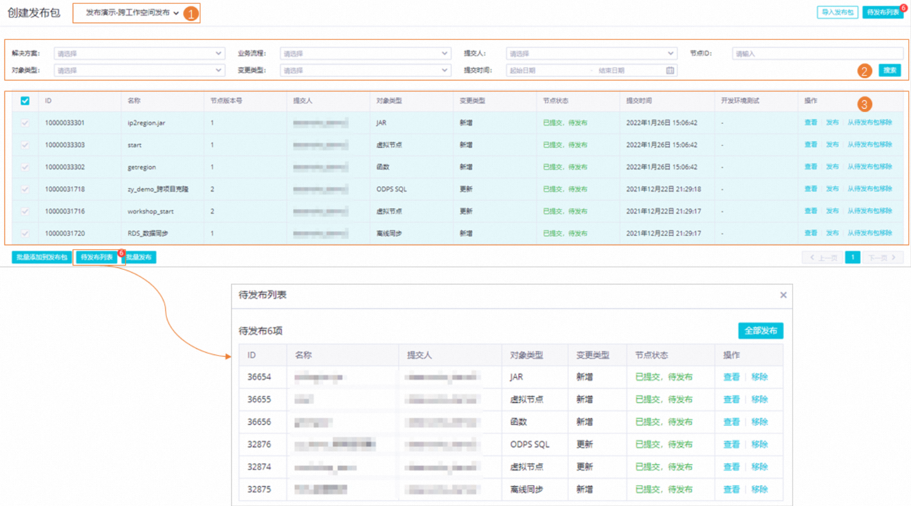The height and width of the screenshot is (506, 911).
Task: Click 从待发布包移除 for zy_demo row
Action: click(870, 189)
